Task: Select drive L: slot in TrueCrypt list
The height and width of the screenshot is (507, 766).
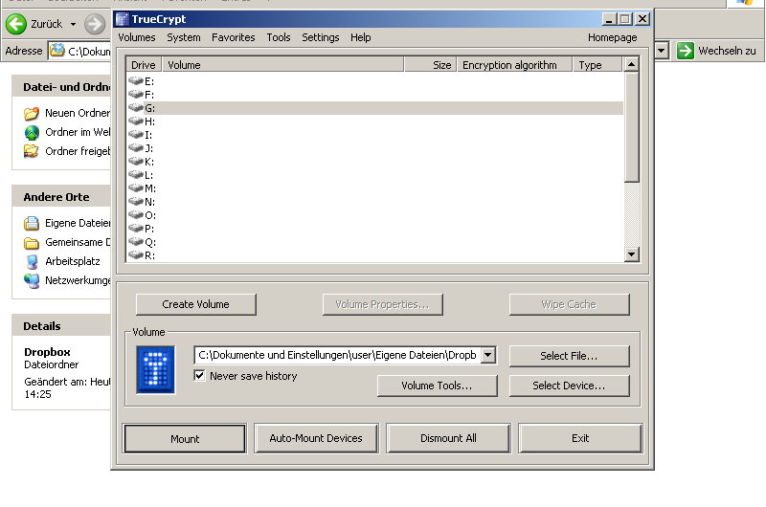Action: click(375, 175)
